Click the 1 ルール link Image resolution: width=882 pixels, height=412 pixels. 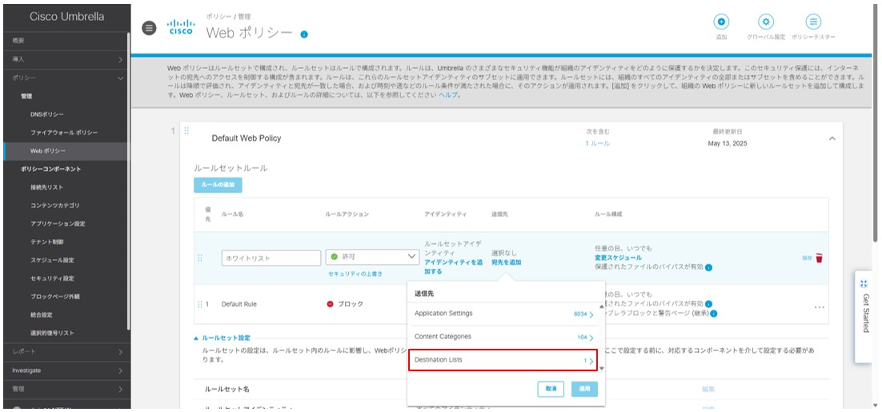[597, 143]
